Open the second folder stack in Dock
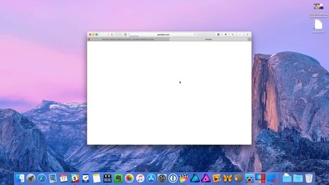 coord(298,178)
